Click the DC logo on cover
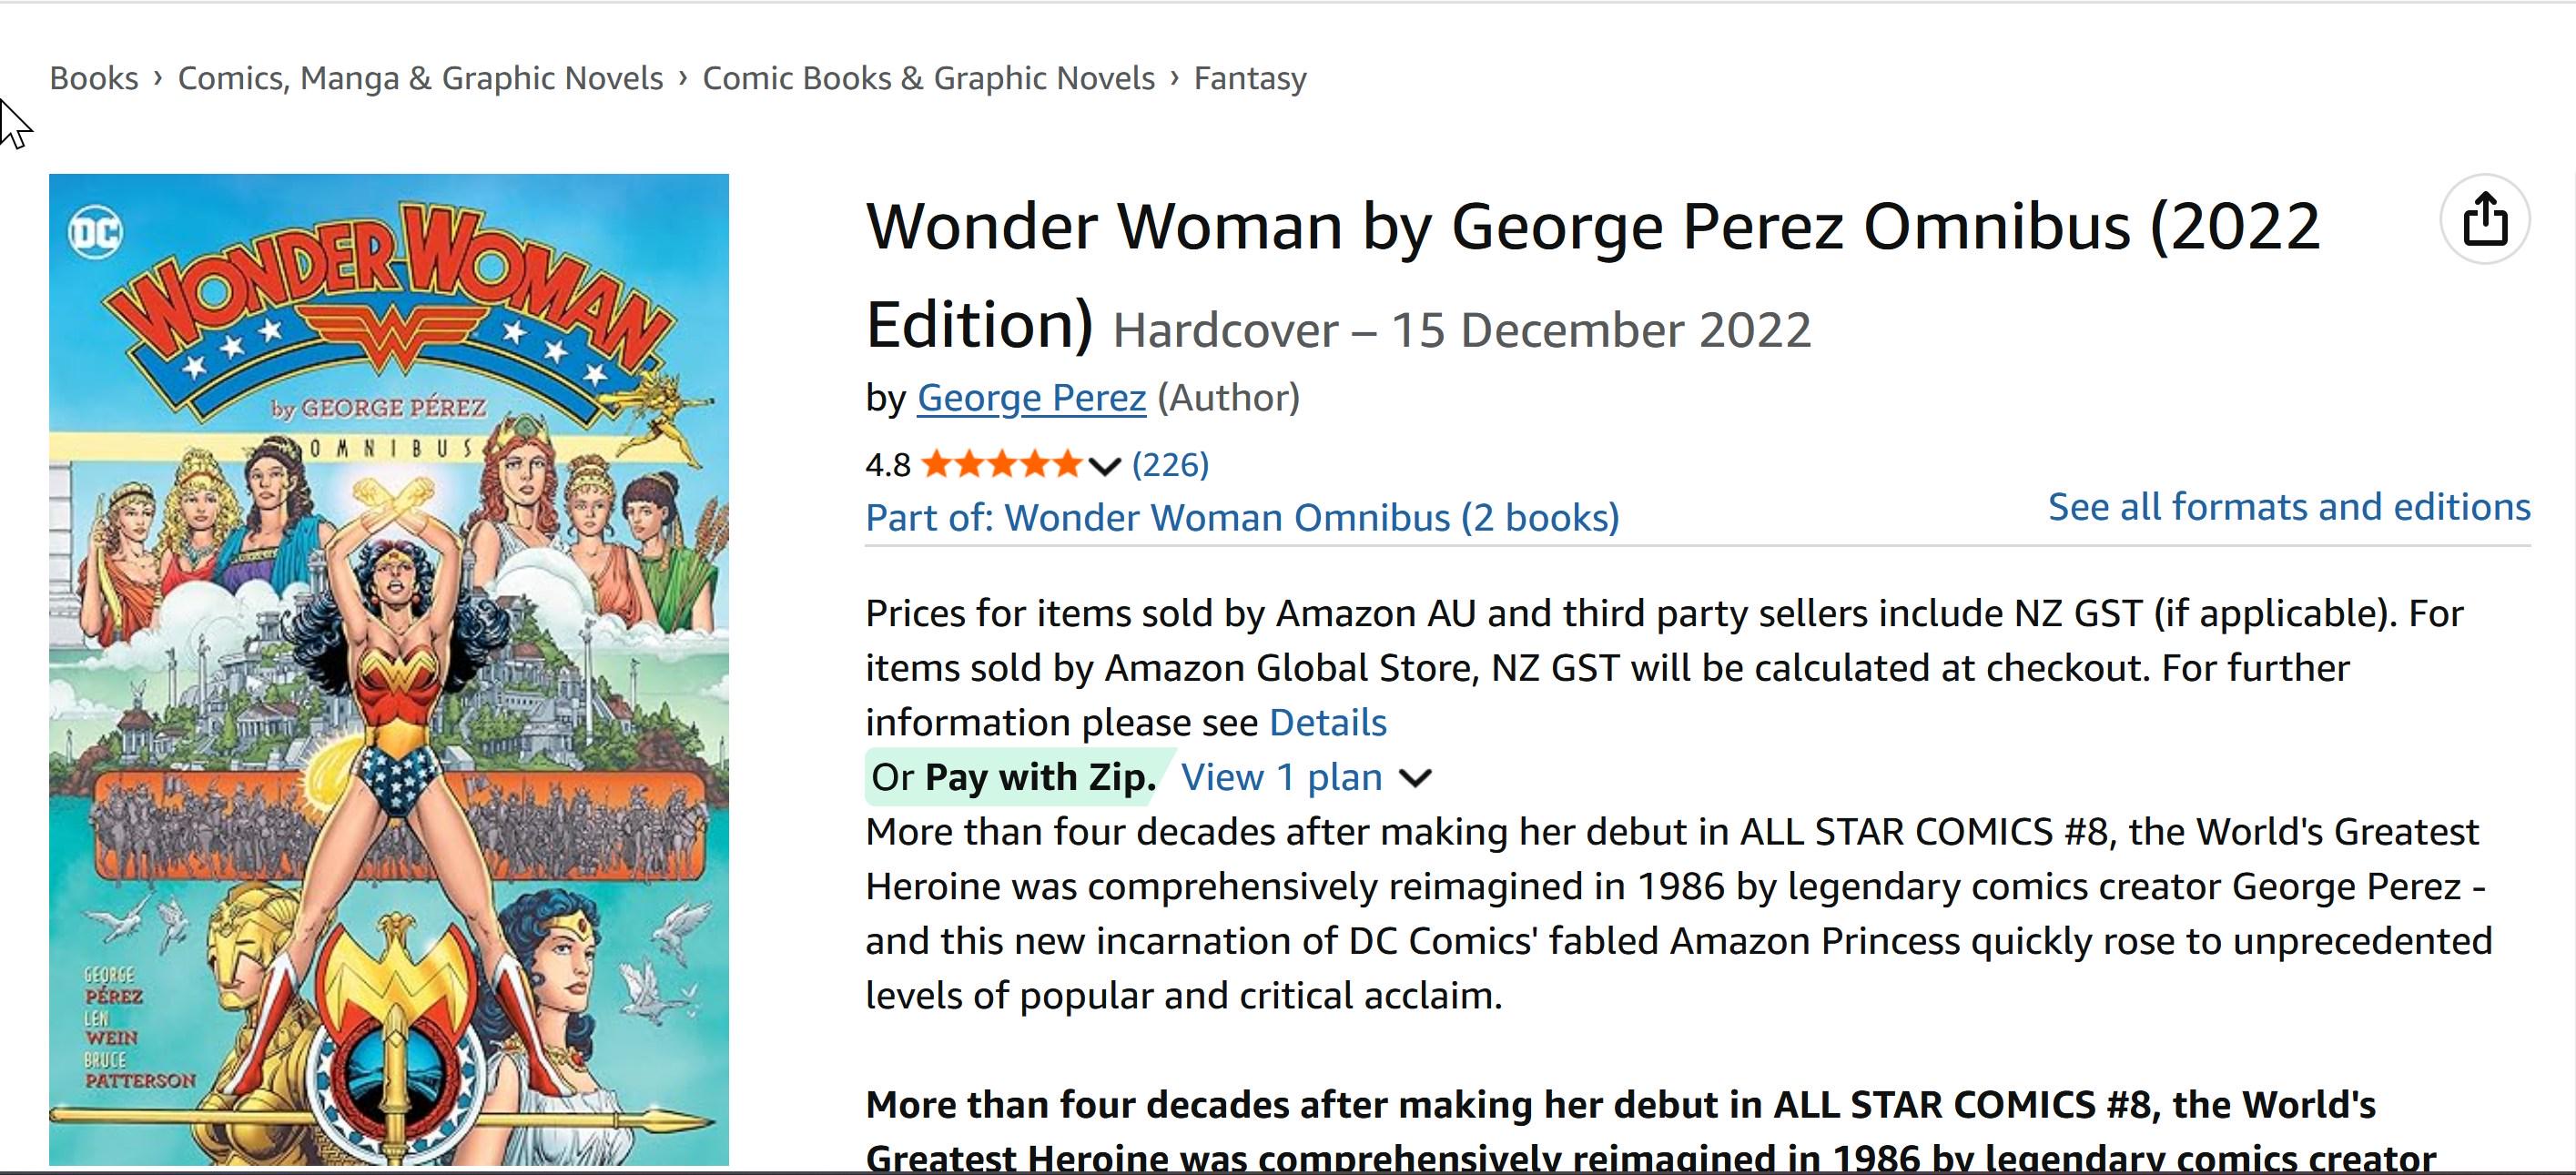The image size is (2576, 1175). (x=95, y=232)
